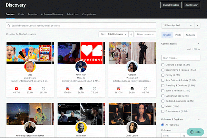
Task: Click Vlad's profile avatar
Action: click(30, 67)
